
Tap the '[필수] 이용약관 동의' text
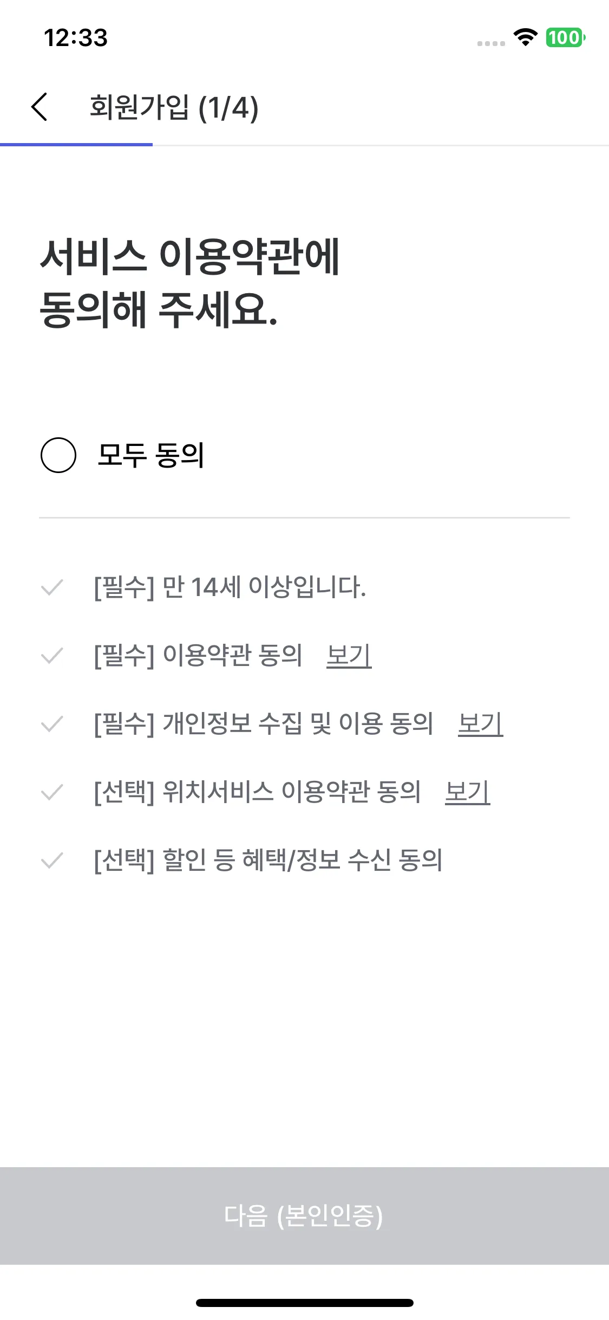click(x=198, y=656)
